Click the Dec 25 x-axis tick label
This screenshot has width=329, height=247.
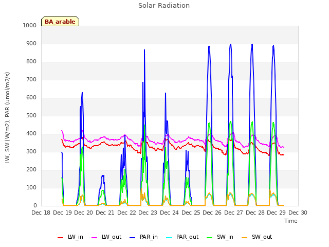[191, 213]
